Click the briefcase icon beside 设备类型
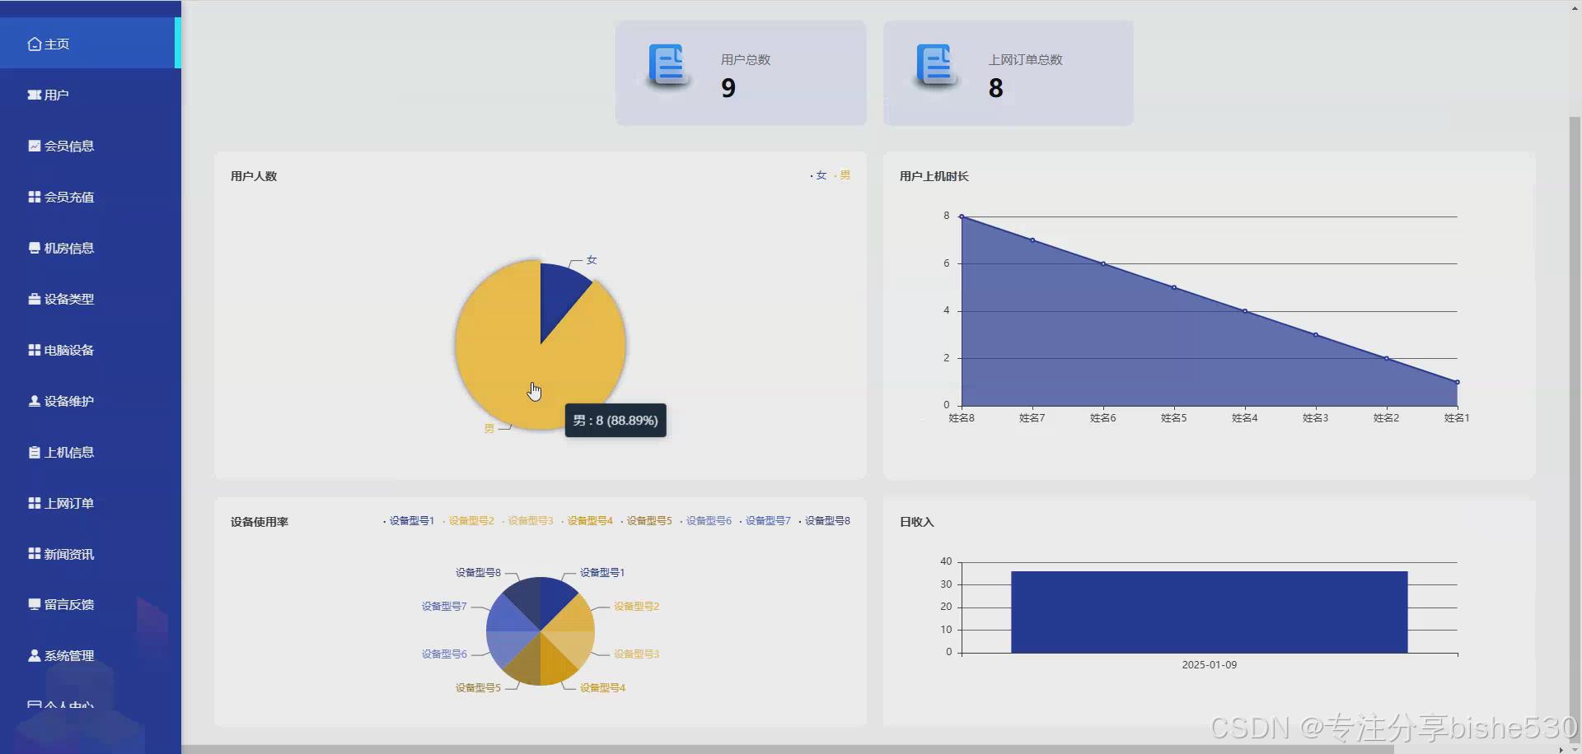The height and width of the screenshot is (754, 1582). (x=34, y=299)
